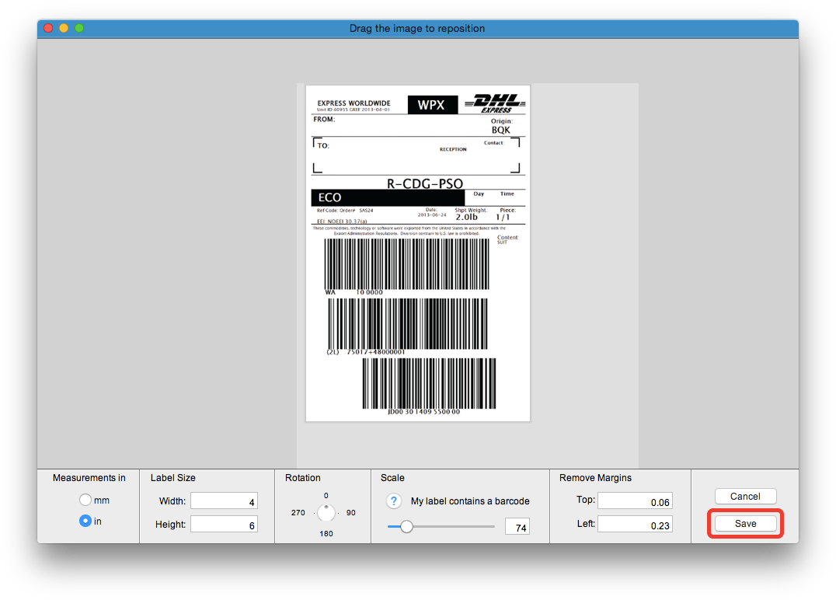The height and width of the screenshot is (600, 836).
Task: Choose the 270 degree rotation mark
Action: (299, 513)
